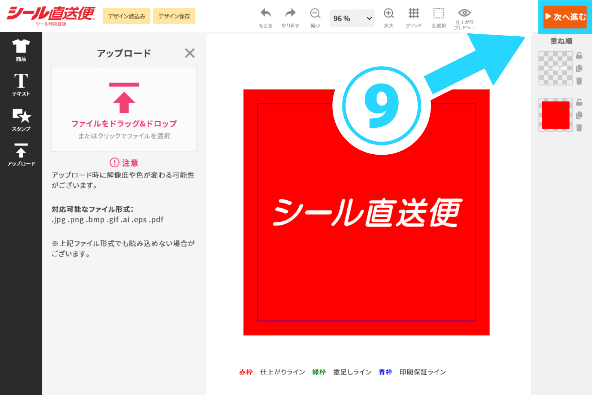This screenshot has width=592, height=395.
Task: Duplicate the top layer
Action: tap(579, 68)
